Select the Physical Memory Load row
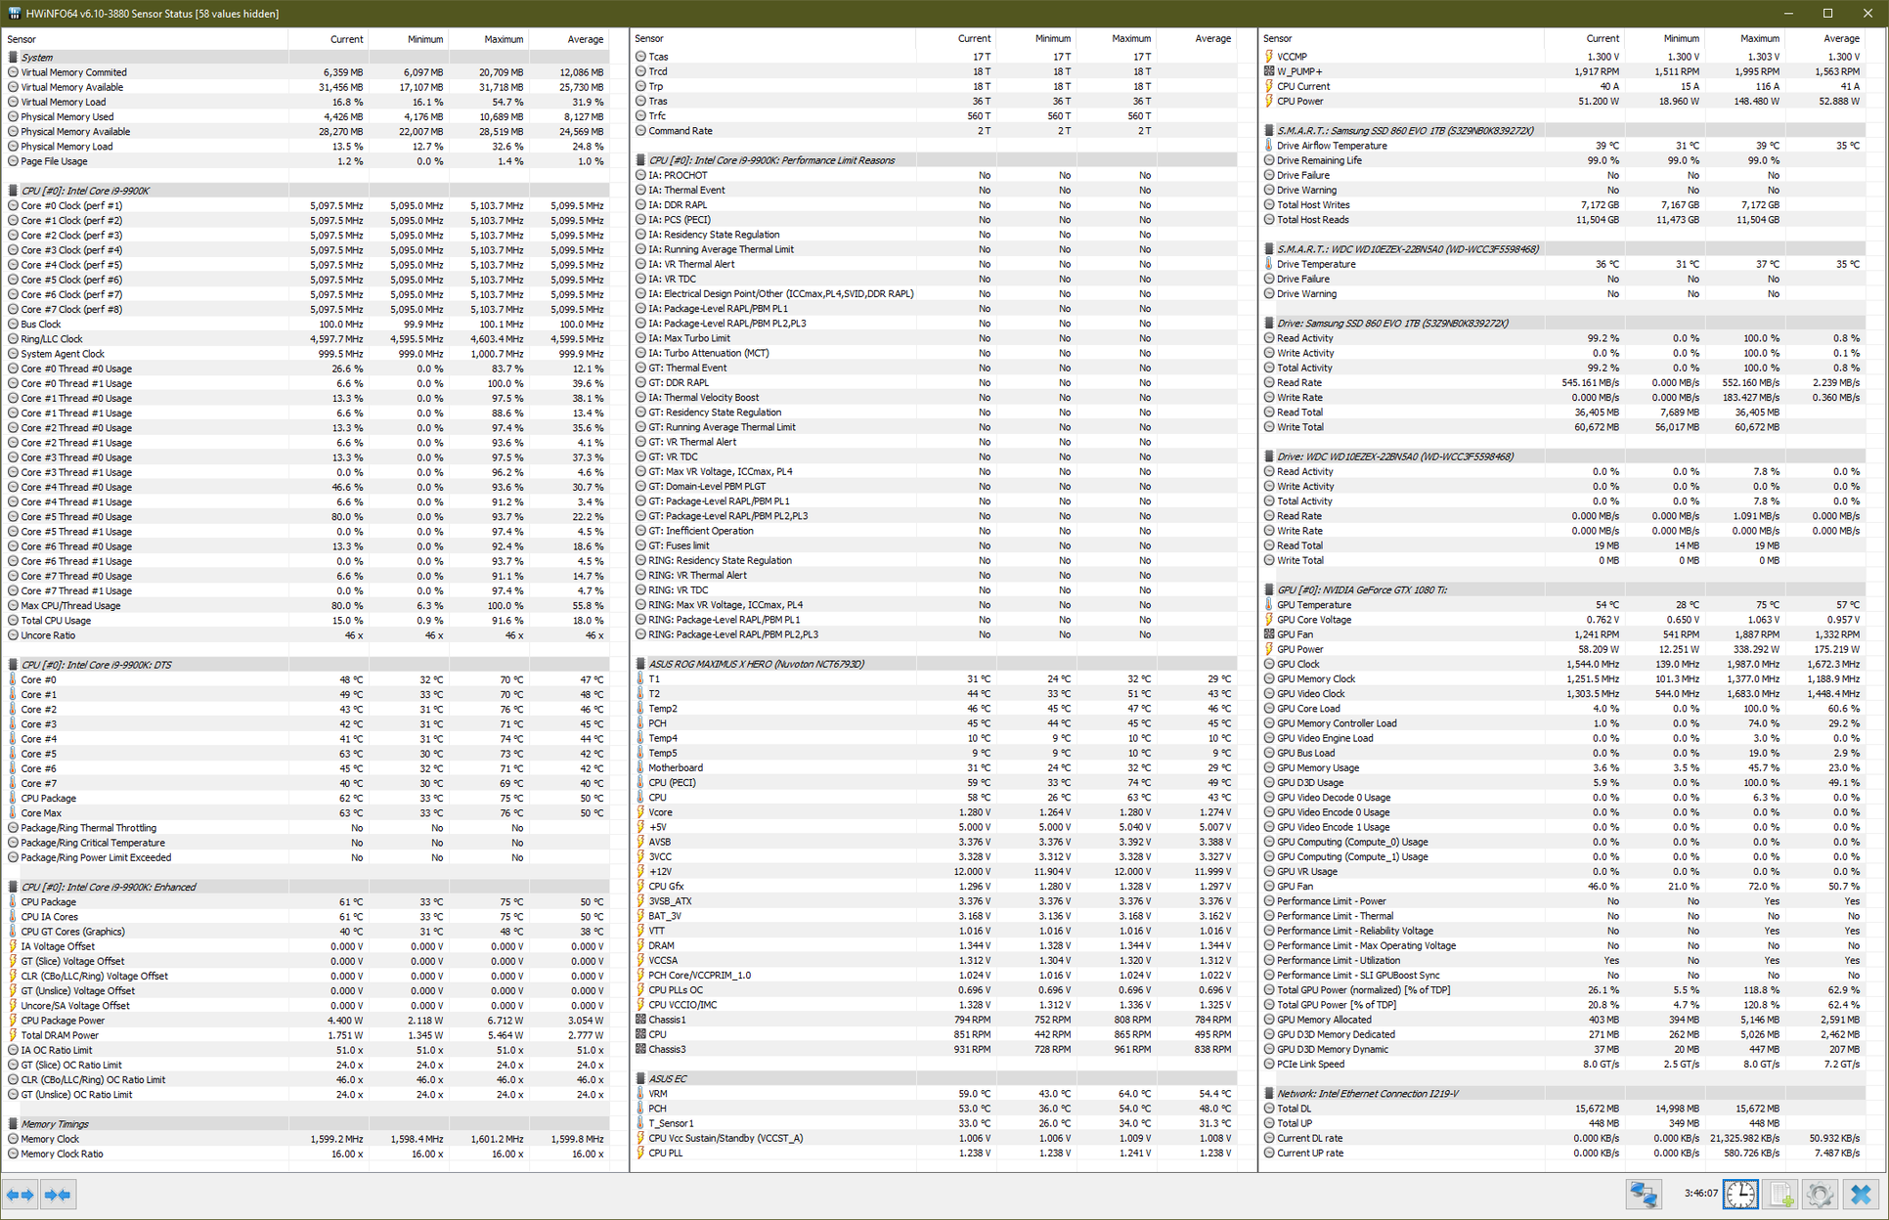Viewport: 1889px width, 1220px height. coord(306,147)
